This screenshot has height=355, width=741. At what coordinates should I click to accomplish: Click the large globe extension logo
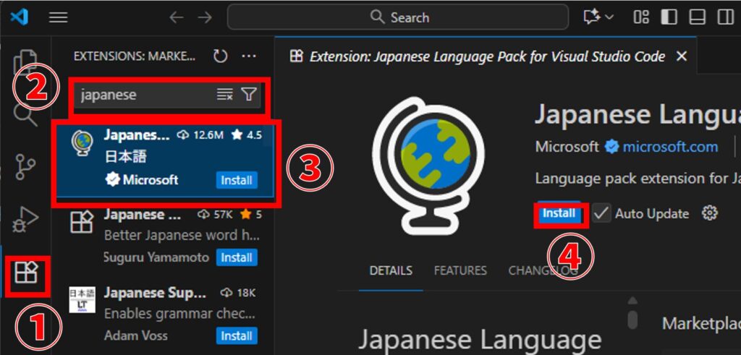tap(428, 166)
